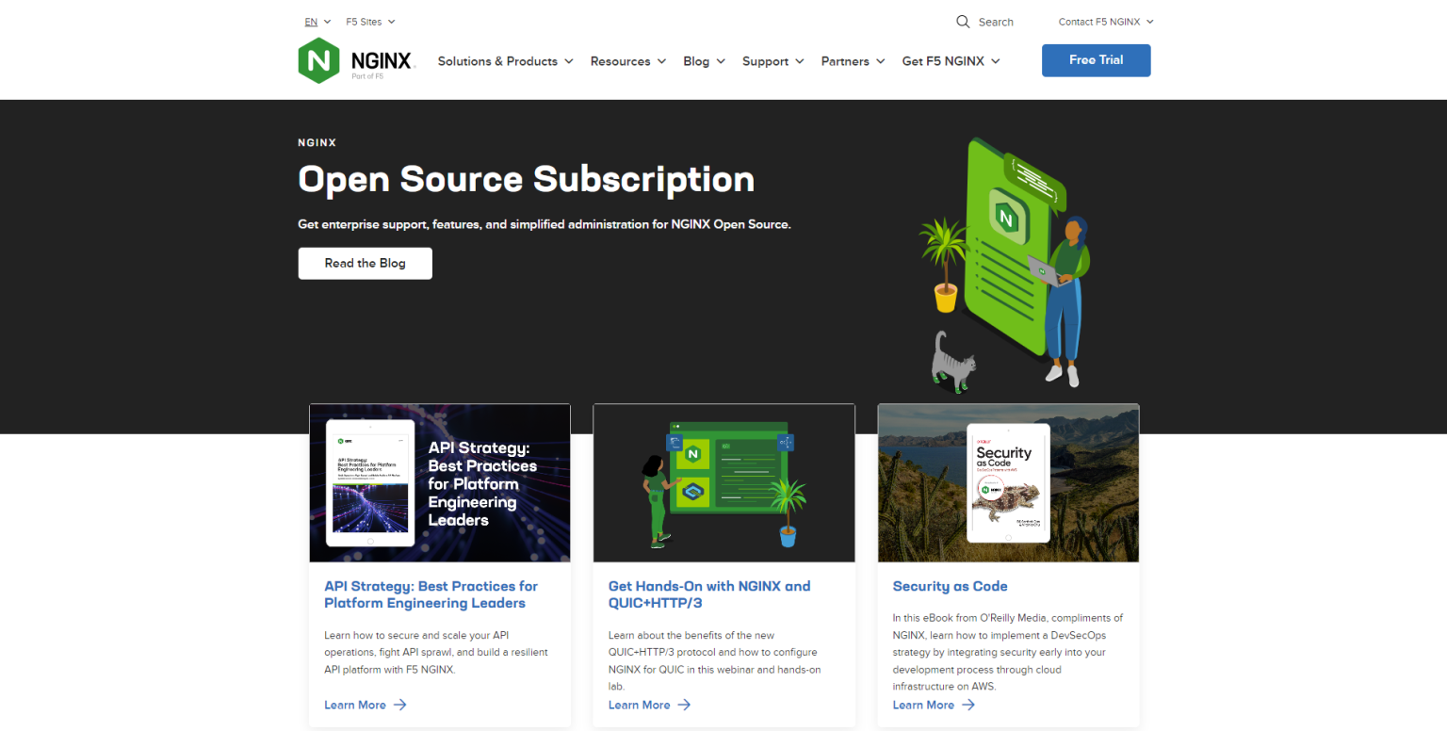
Task: Click the Free Trial button
Action: 1096,60
